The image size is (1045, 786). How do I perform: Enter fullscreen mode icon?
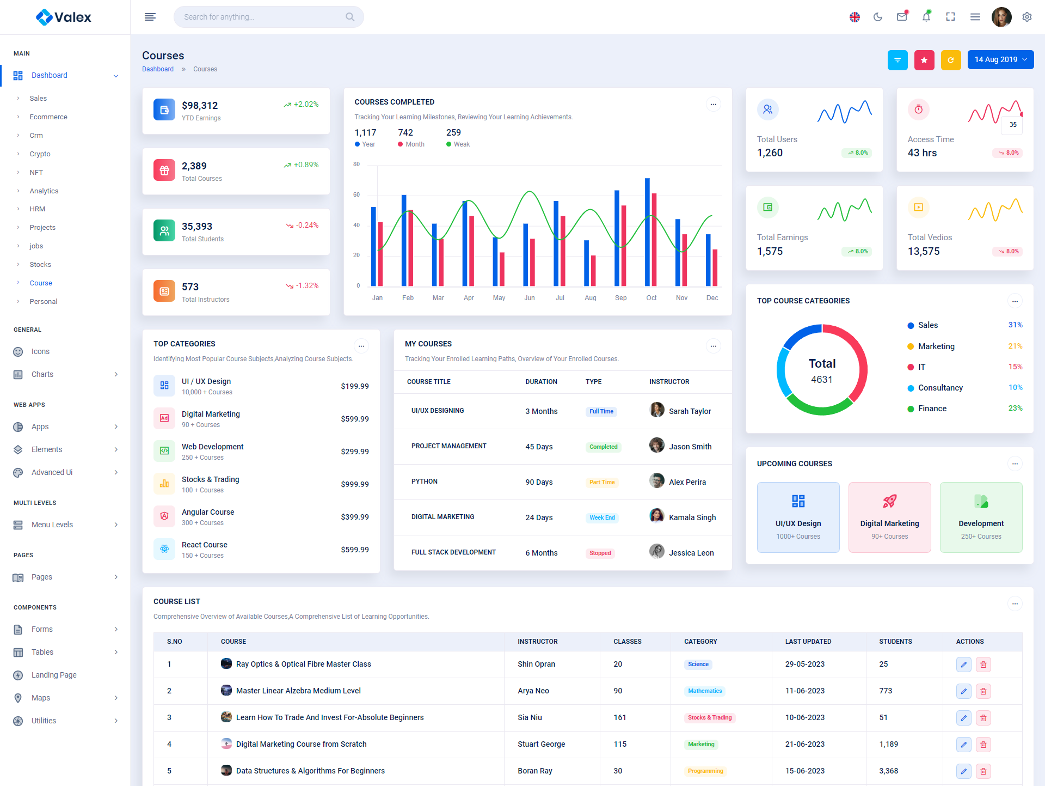click(x=950, y=17)
